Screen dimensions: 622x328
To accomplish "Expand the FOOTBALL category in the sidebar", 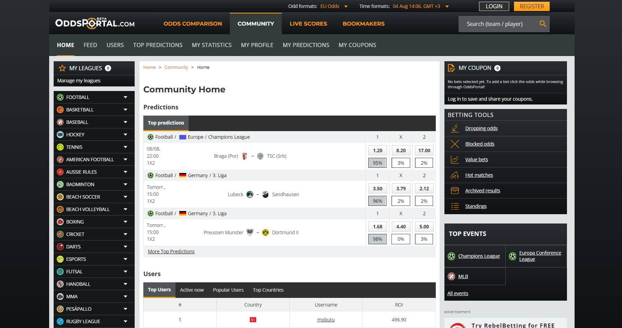I will click(125, 97).
